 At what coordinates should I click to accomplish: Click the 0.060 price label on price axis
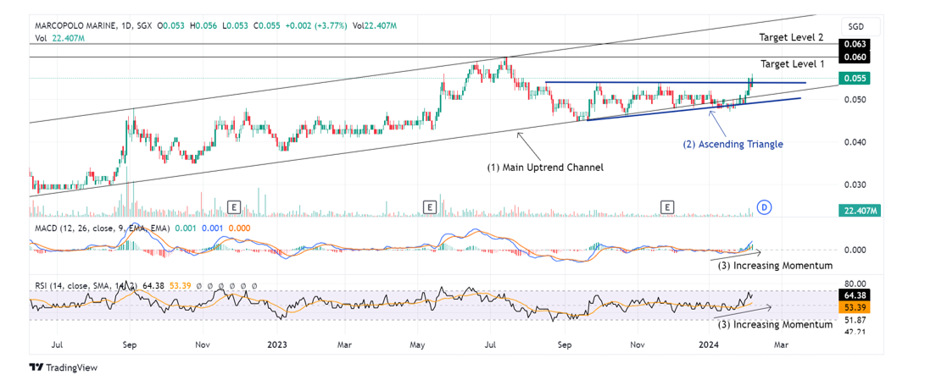(853, 58)
